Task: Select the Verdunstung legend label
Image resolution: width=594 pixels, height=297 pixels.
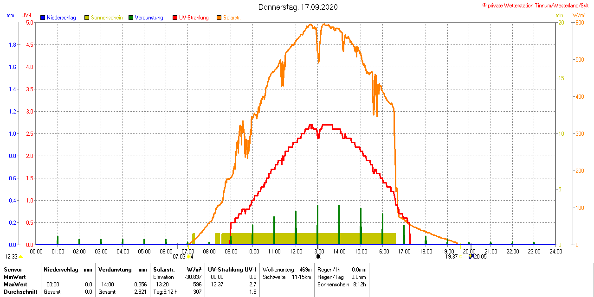Action: tap(149, 18)
